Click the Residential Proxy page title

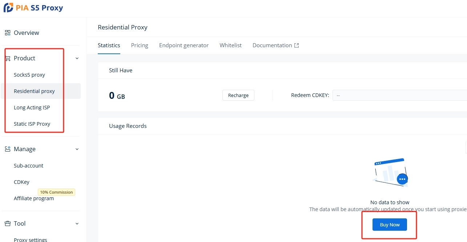122,27
